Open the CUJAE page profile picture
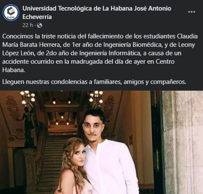The height and width of the screenshot is (194, 203). (x=11, y=13)
